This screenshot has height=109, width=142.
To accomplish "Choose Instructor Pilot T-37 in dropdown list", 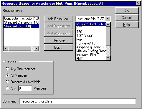I will (x=91, y=24).
